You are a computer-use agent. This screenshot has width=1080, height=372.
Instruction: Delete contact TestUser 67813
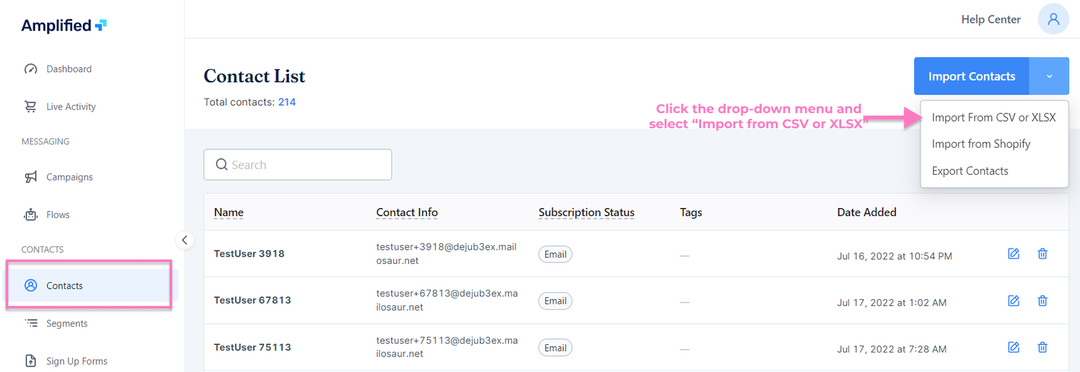[1042, 300]
